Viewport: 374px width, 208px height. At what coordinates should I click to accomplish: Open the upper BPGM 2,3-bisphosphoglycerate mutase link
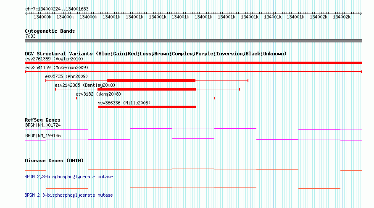point(68,177)
